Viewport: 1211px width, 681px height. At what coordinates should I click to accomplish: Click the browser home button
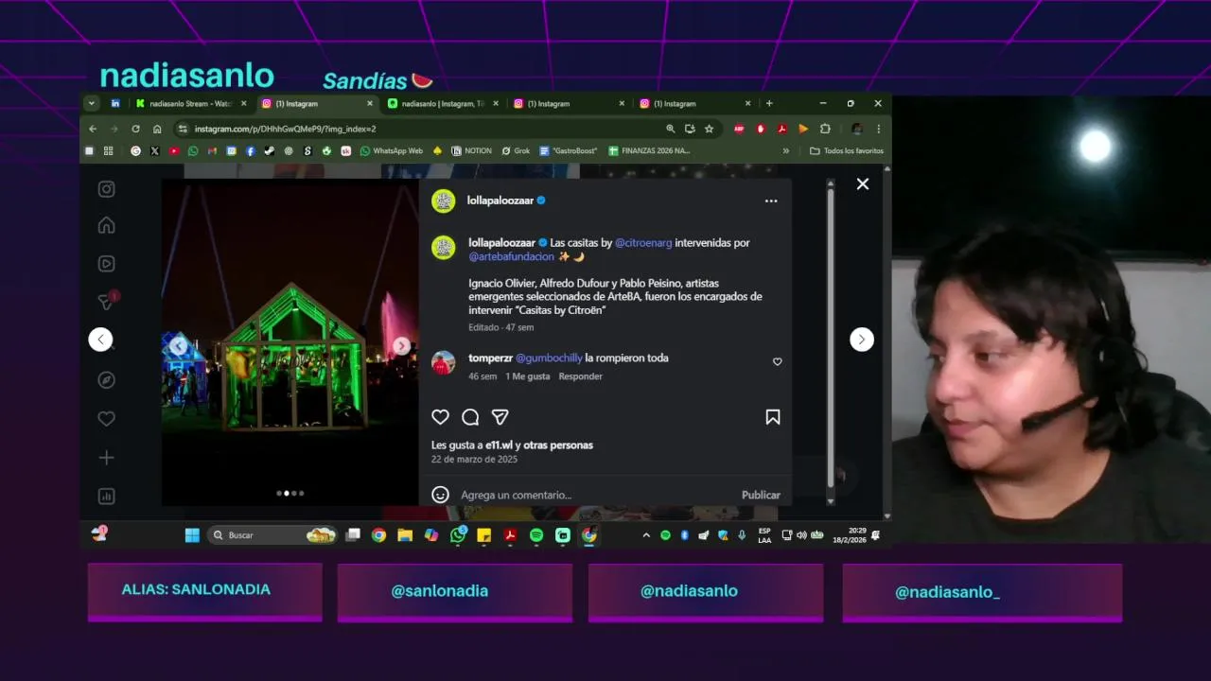tap(157, 129)
